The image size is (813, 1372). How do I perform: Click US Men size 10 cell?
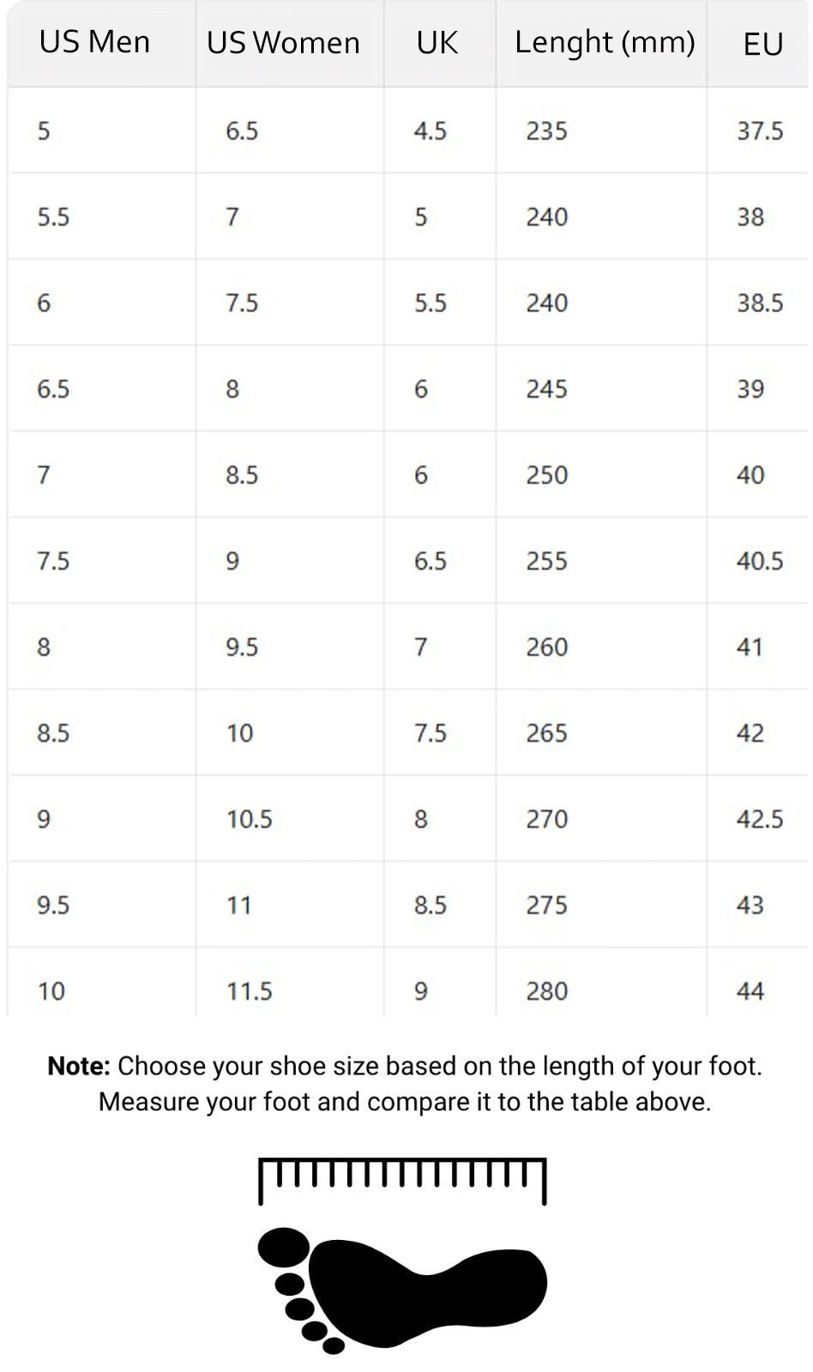pos(51,991)
